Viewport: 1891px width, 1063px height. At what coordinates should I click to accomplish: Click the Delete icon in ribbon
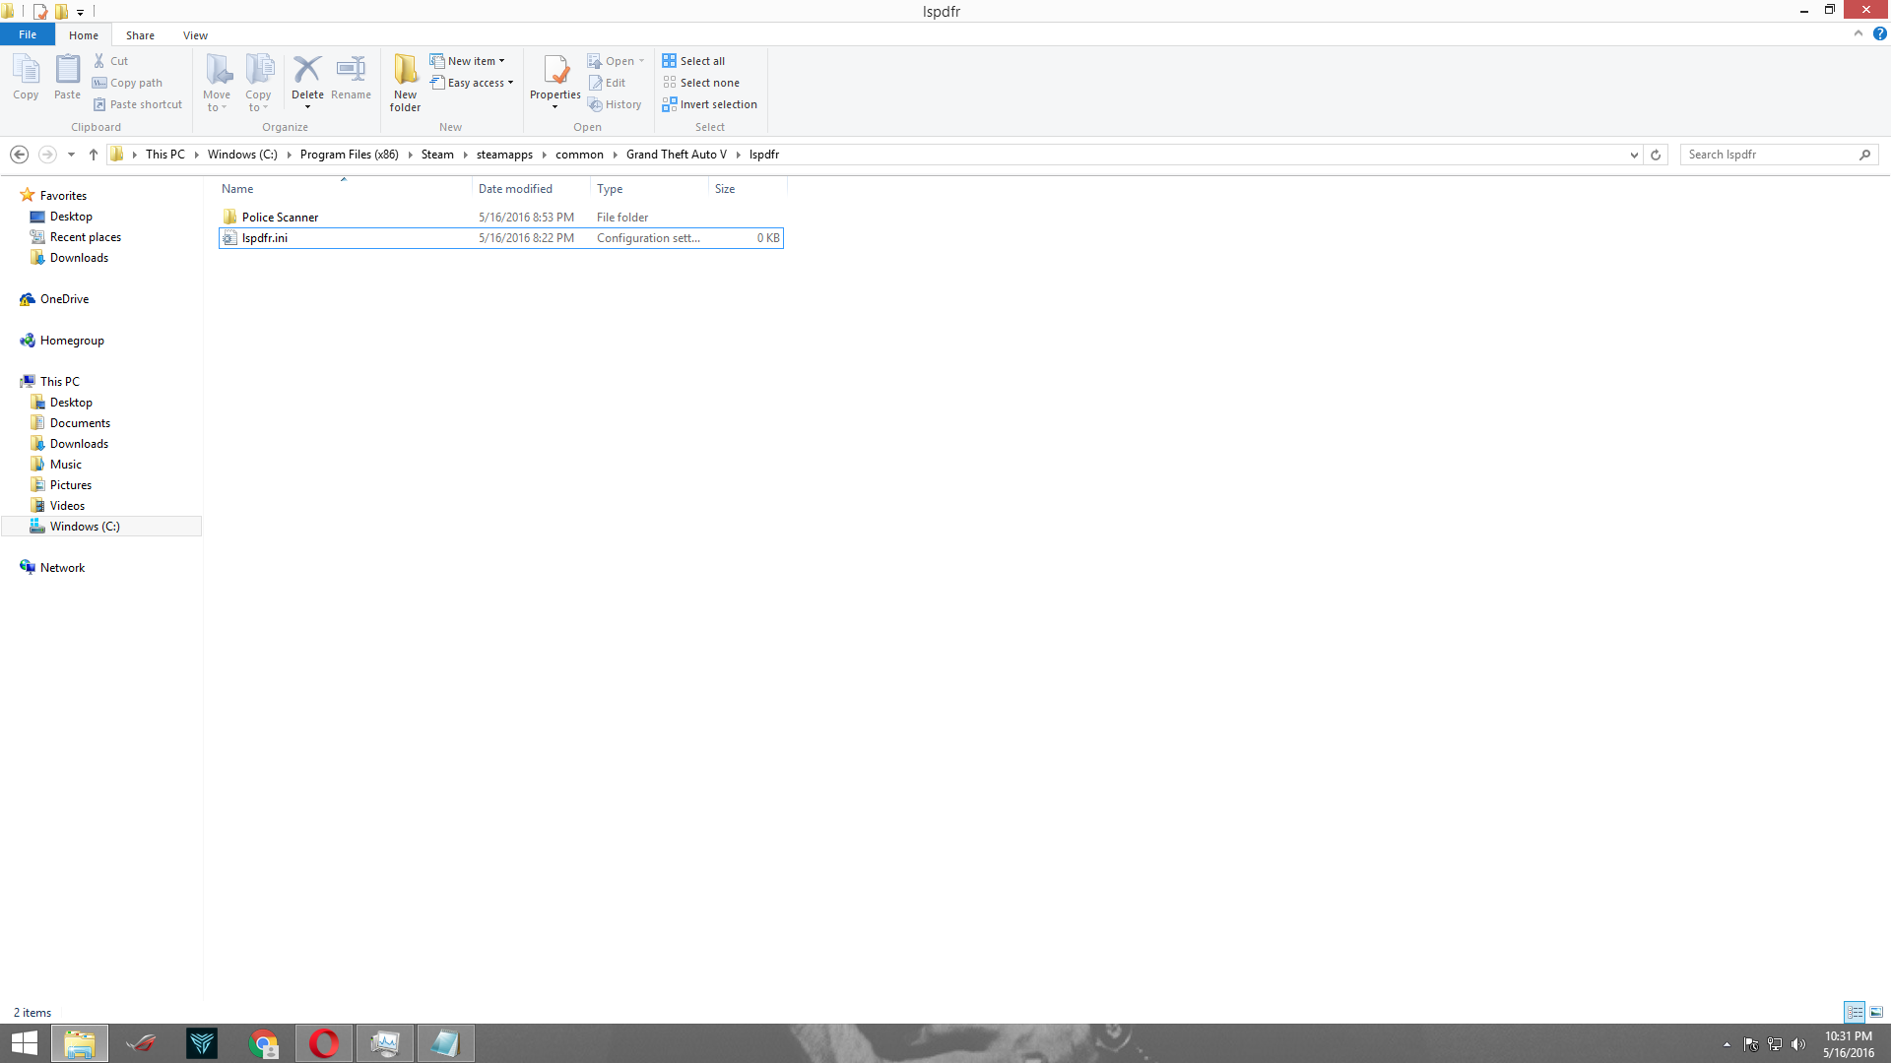click(307, 70)
